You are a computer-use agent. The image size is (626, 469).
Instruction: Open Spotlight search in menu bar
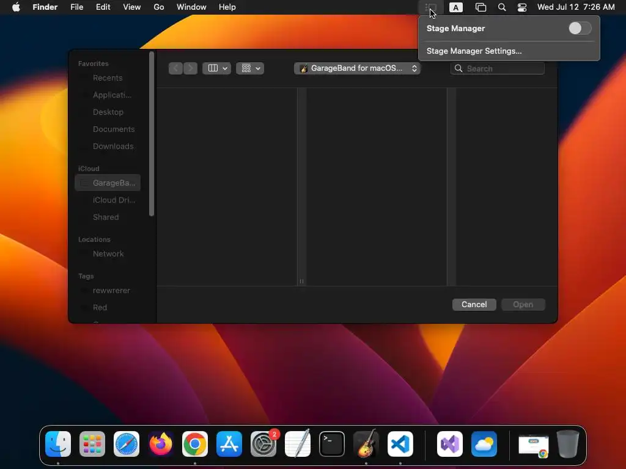click(x=502, y=7)
